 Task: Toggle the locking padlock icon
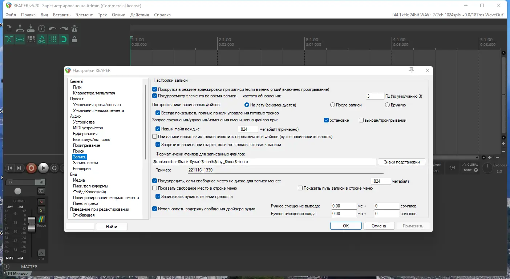74,39
